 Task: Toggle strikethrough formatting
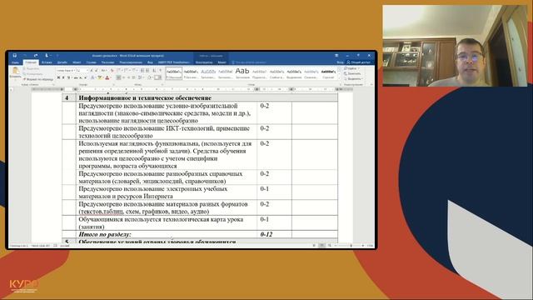click(76, 77)
